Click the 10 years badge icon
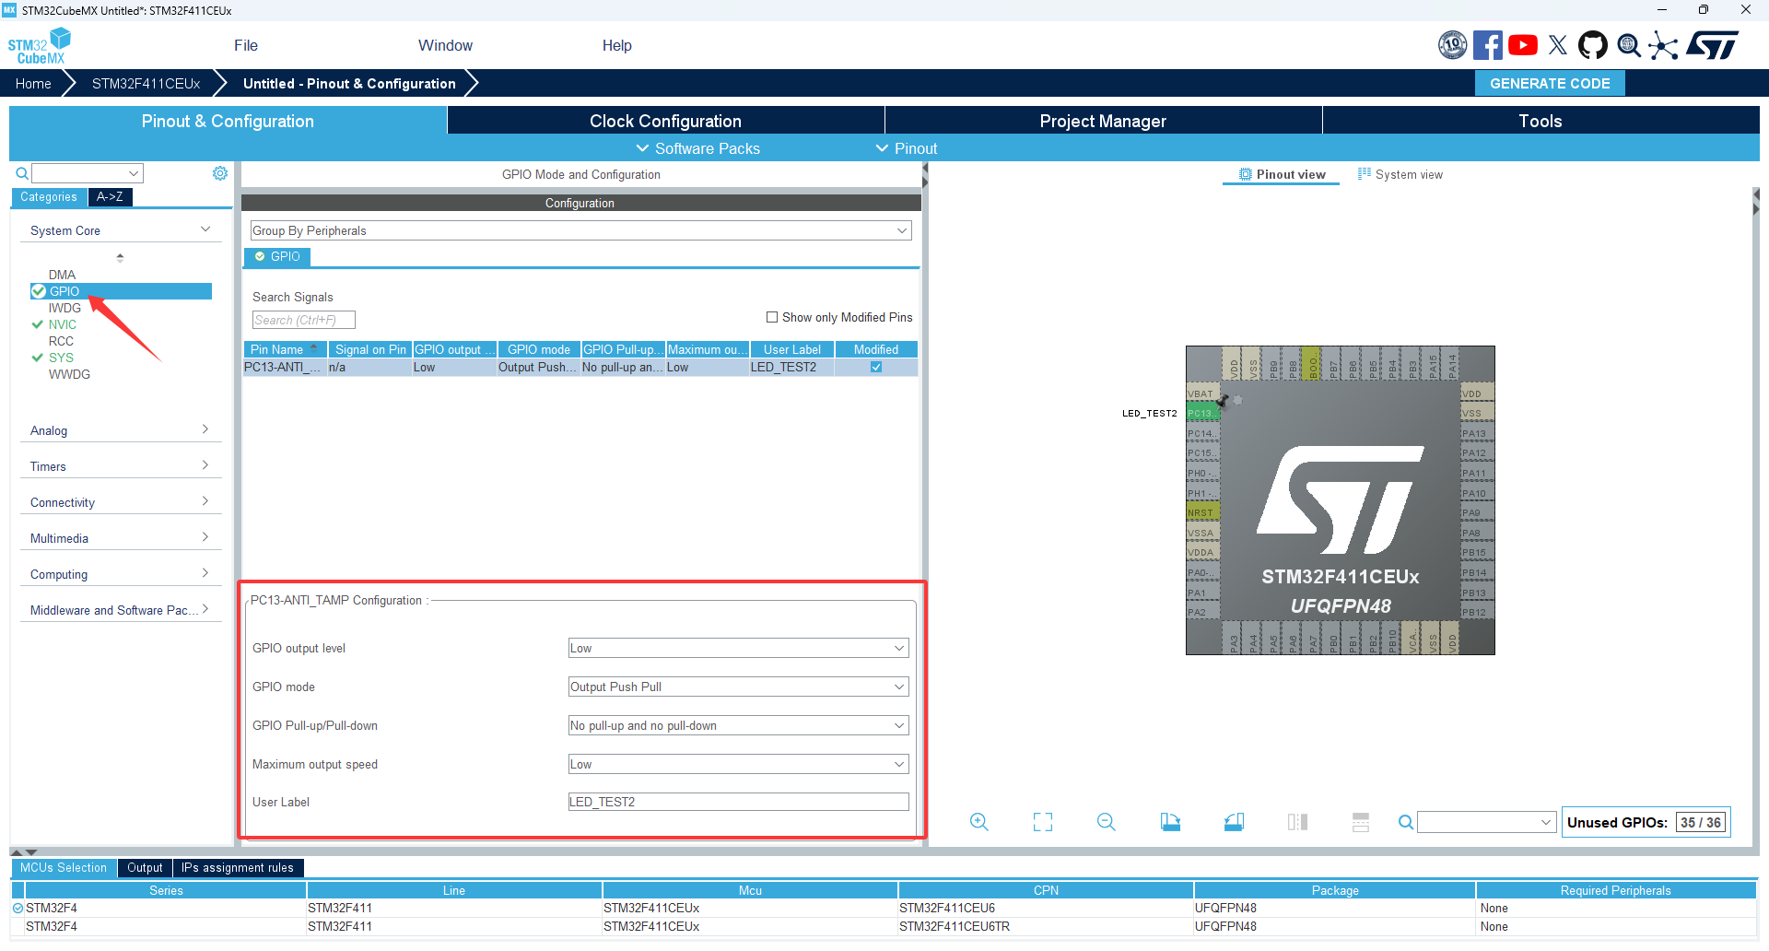Image resolution: width=1769 pixels, height=951 pixels. pos(1453,45)
